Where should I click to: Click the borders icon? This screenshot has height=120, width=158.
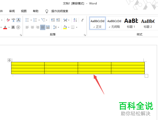[x=73, y=27]
